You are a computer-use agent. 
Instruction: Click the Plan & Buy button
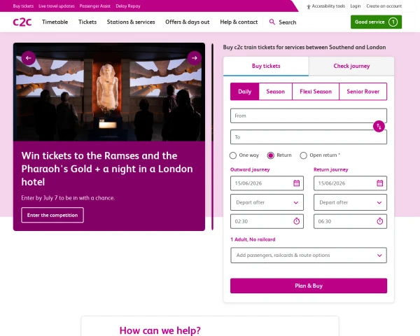(x=309, y=286)
